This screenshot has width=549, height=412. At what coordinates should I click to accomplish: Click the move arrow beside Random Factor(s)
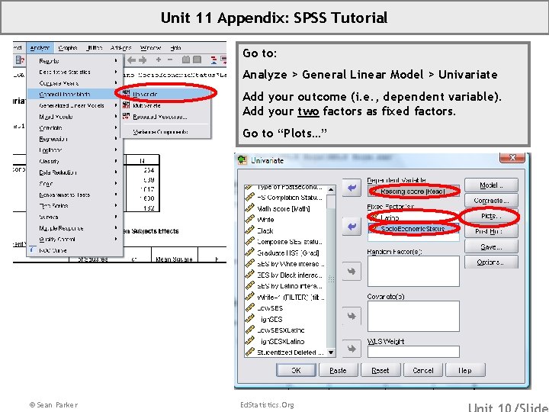(352, 271)
